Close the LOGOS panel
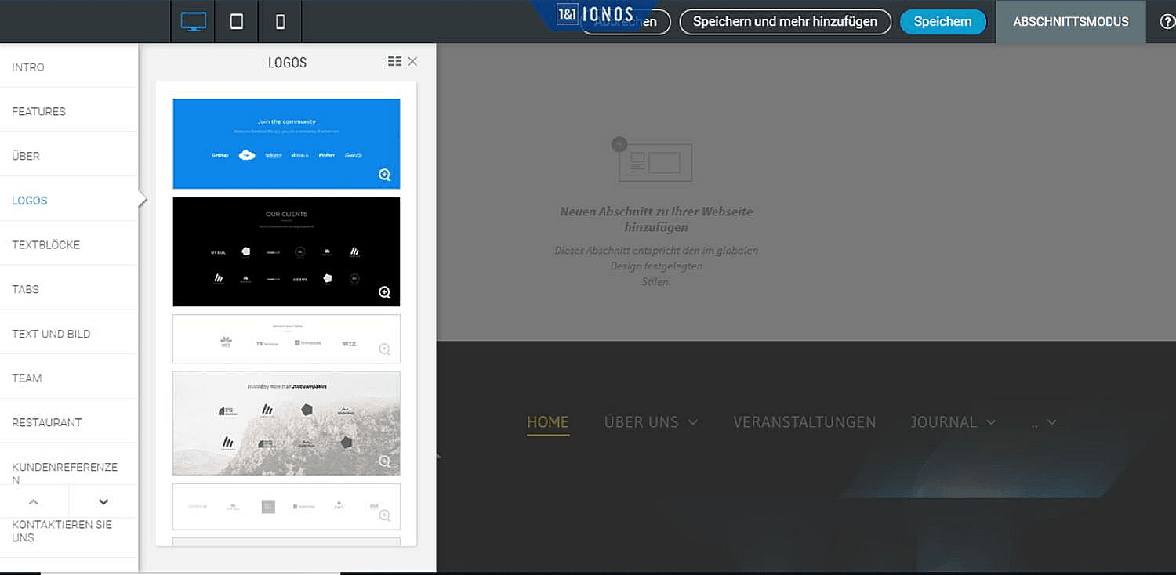 click(x=412, y=61)
